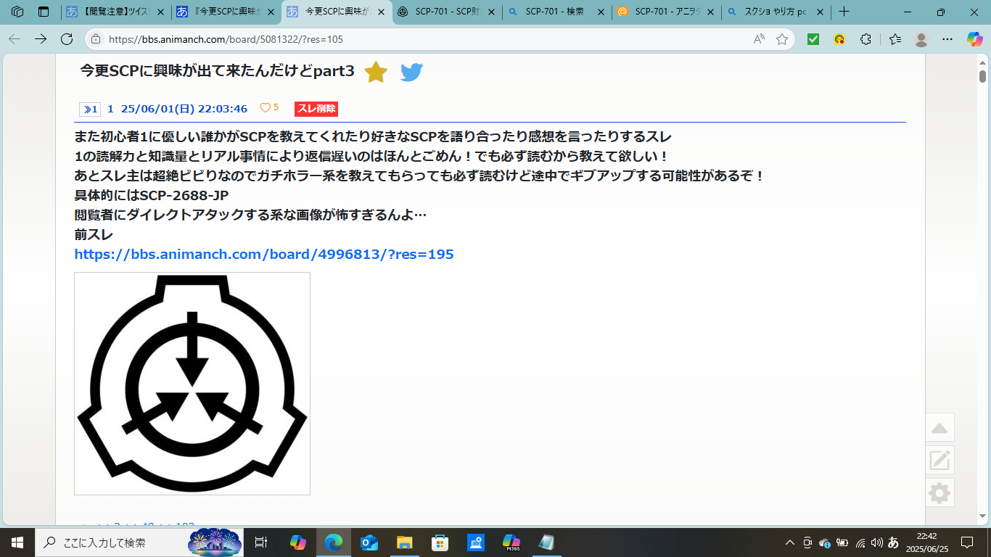Click the taskbar search box ここに入力して検索

(x=139, y=542)
